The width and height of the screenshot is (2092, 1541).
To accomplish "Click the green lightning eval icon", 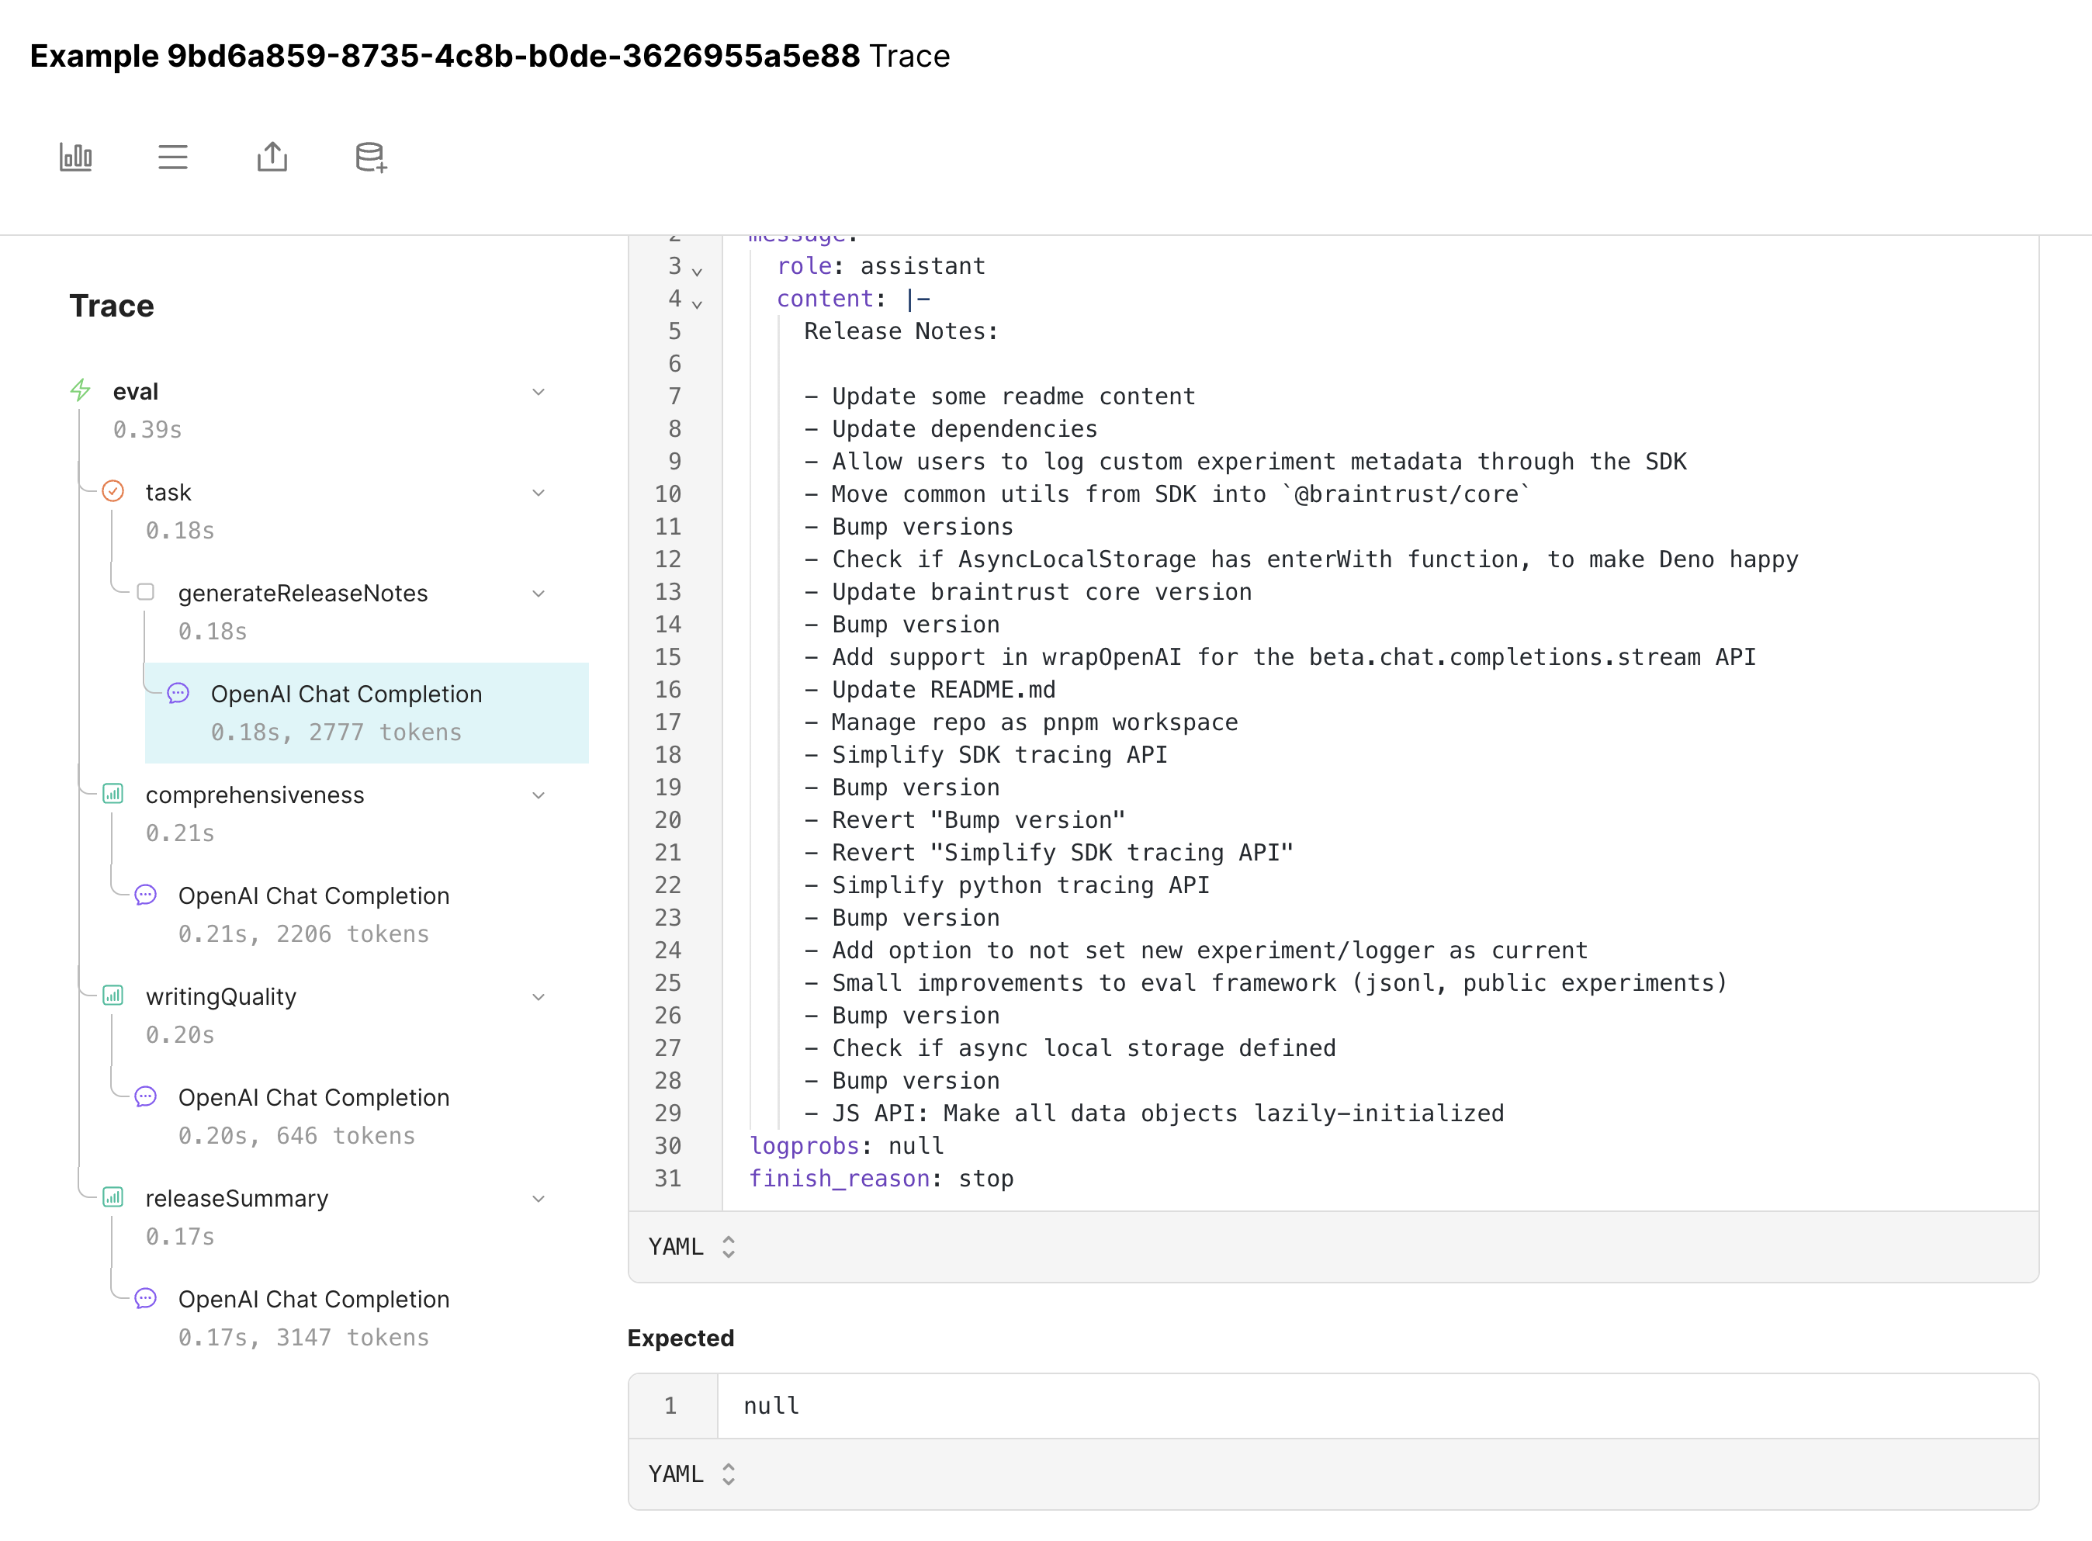I will tap(81, 391).
